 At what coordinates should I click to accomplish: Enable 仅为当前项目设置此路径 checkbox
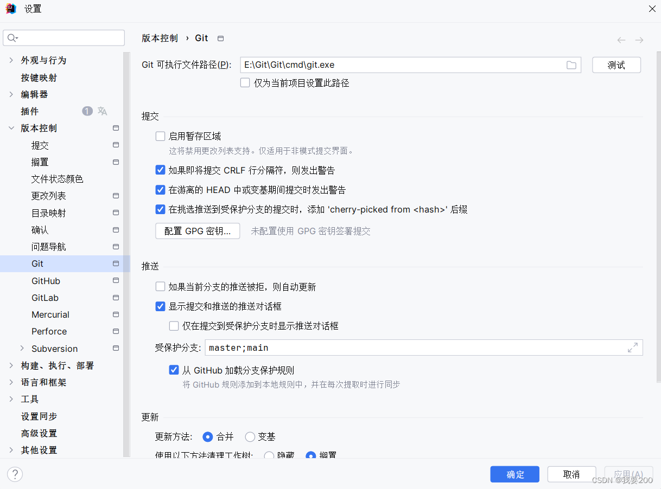coord(245,83)
